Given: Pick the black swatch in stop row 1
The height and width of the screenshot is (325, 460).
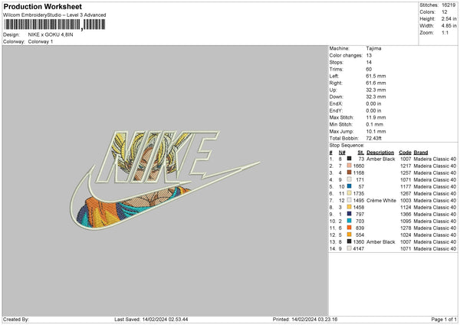Looking at the screenshot, I should (349, 159).
